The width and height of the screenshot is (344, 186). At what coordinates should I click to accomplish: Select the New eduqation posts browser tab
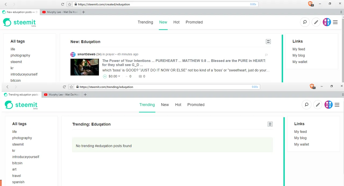coord(20,12)
